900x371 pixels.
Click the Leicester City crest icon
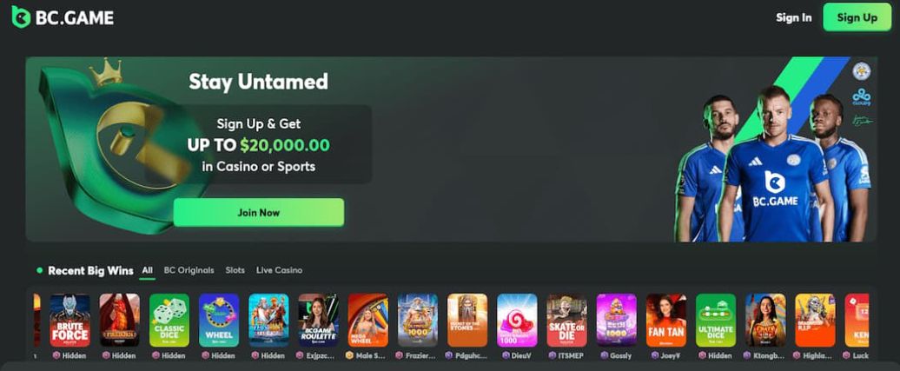[x=862, y=71]
